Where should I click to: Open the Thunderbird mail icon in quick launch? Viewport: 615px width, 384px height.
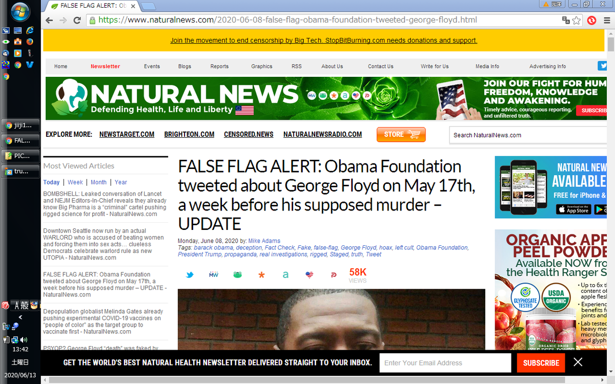pyautogui.click(x=6, y=53)
